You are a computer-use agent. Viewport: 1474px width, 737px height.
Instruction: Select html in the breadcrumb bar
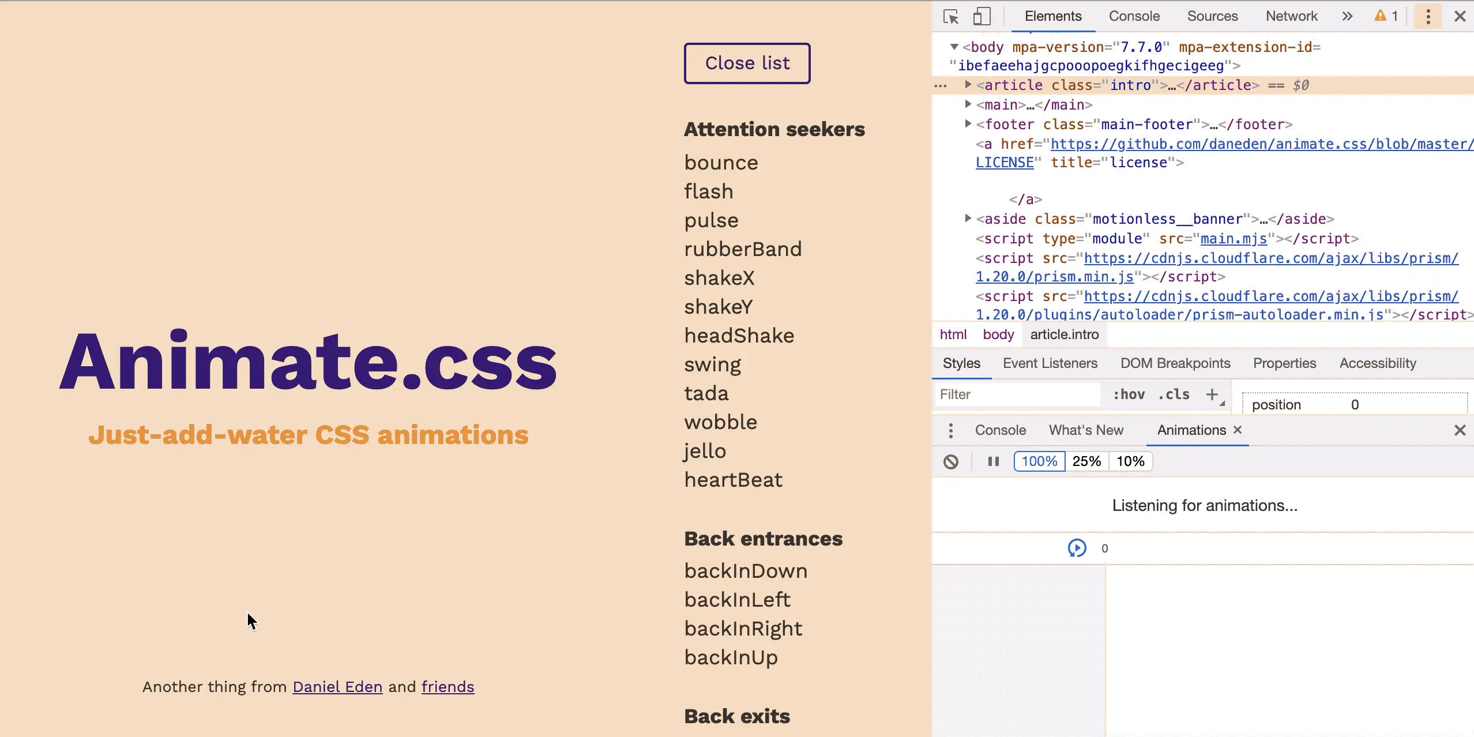953,334
